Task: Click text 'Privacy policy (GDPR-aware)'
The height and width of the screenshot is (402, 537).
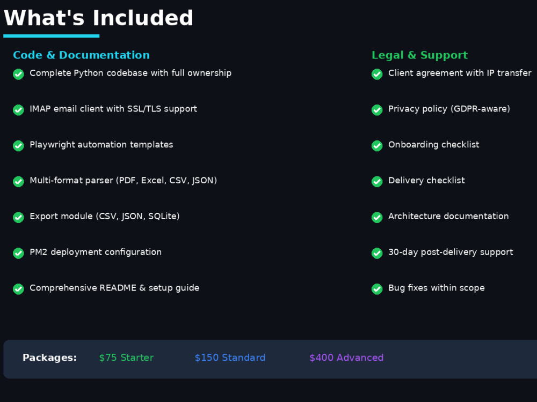Action: point(449,109)
